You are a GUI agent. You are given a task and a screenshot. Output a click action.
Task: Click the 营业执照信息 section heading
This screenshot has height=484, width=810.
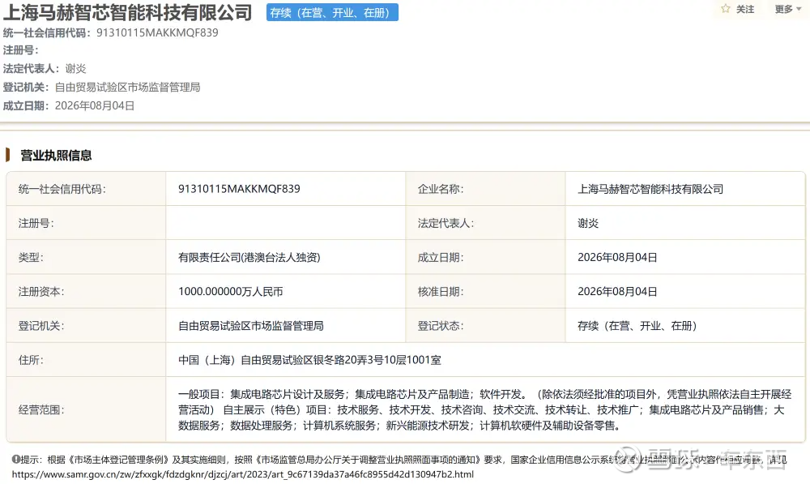coord(57,155)
